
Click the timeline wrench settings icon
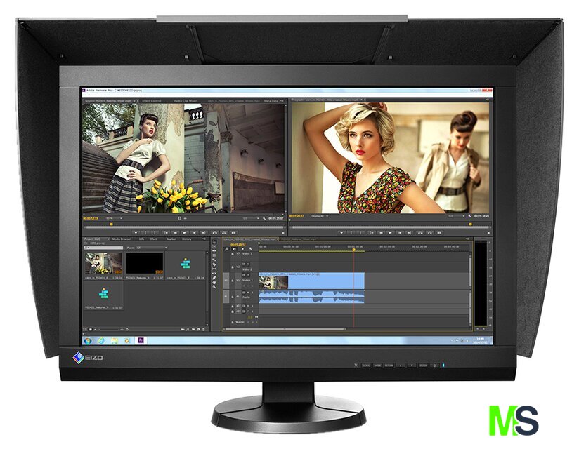tap(251, 250)
